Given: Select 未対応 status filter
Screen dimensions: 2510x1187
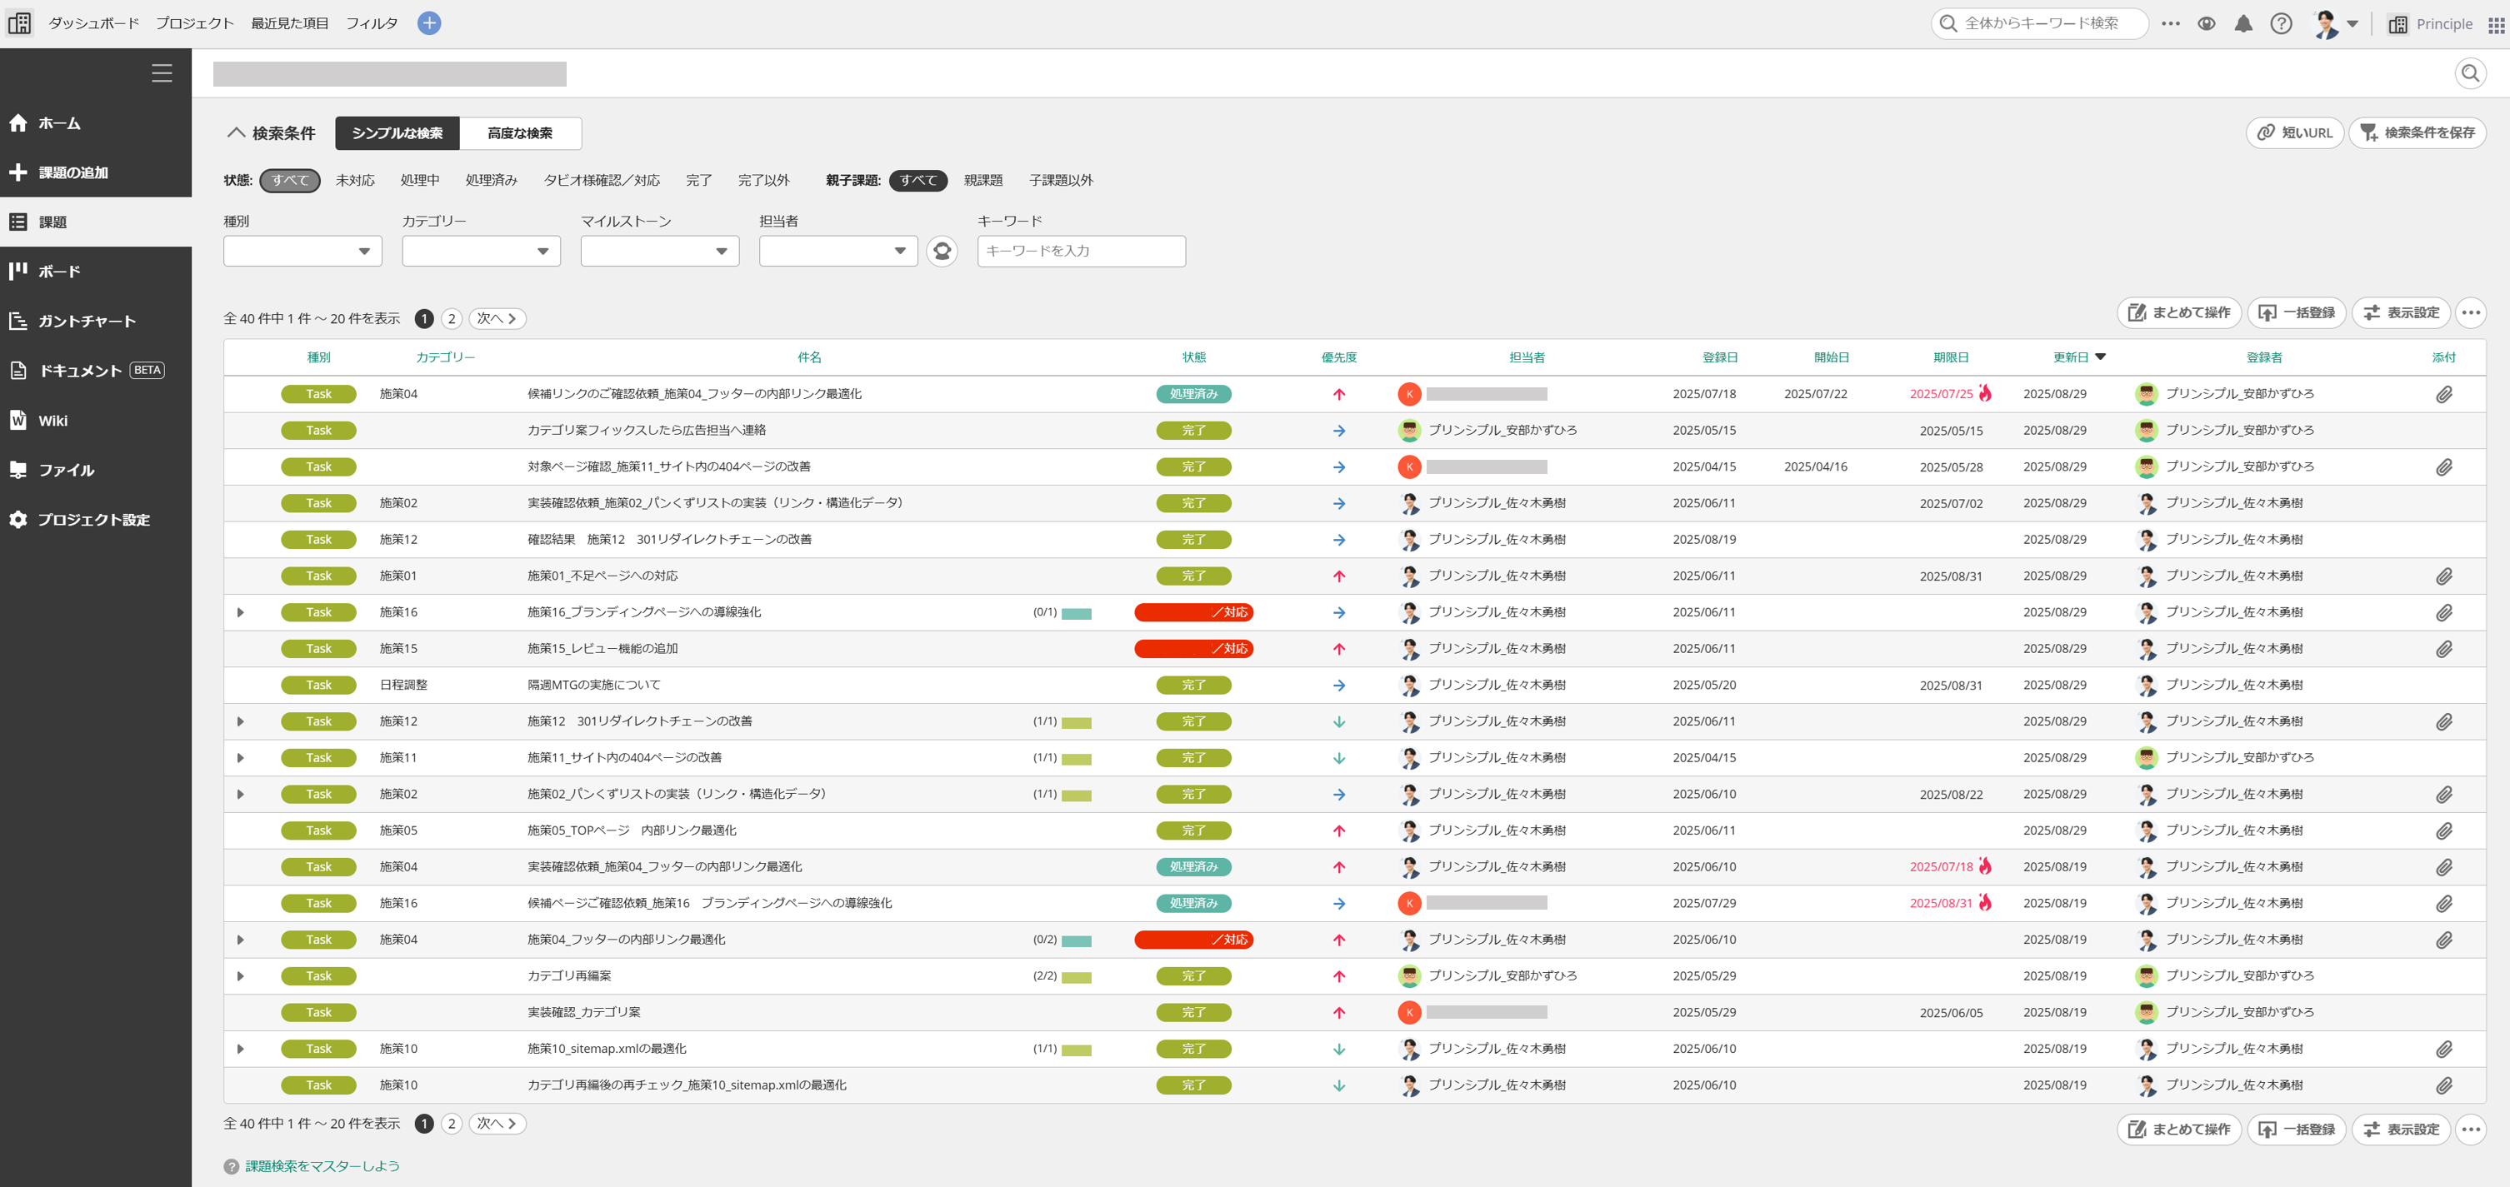Looking at the screenshot, I should [x=355, y=180].
